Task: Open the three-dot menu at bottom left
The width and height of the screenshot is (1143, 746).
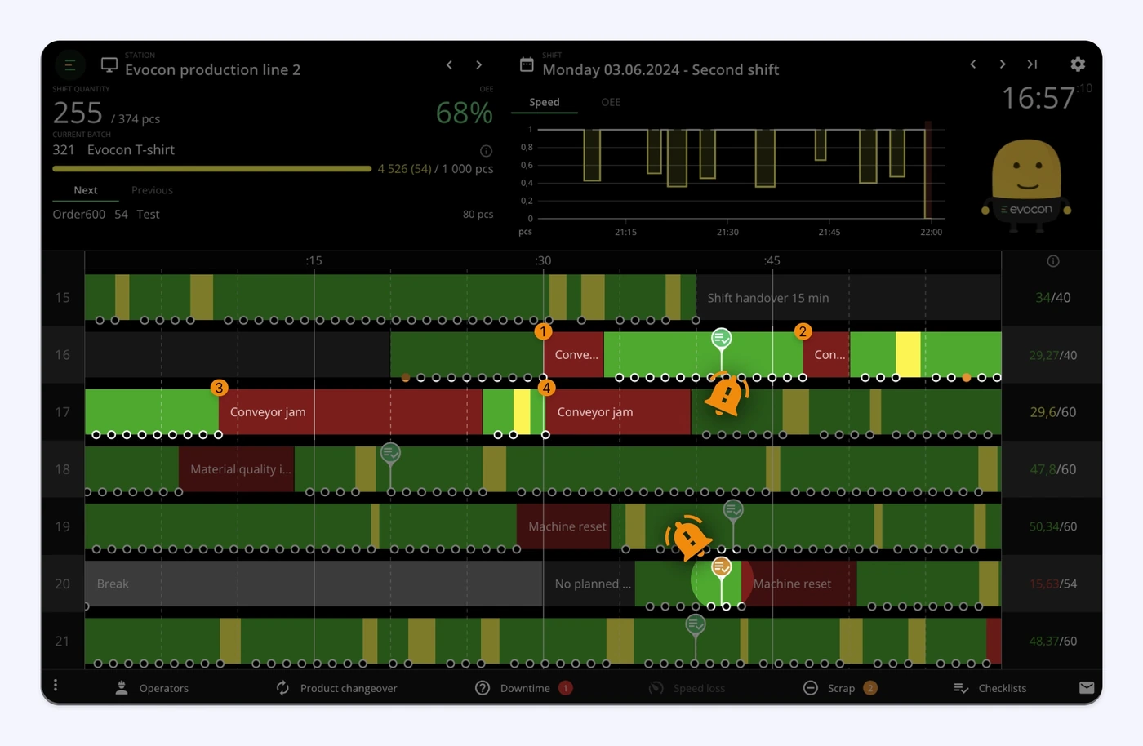Action: 56,686
